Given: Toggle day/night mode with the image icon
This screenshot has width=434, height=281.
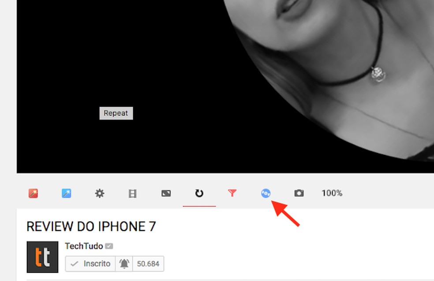Looking at the screenshot, I should click(166, 193).
